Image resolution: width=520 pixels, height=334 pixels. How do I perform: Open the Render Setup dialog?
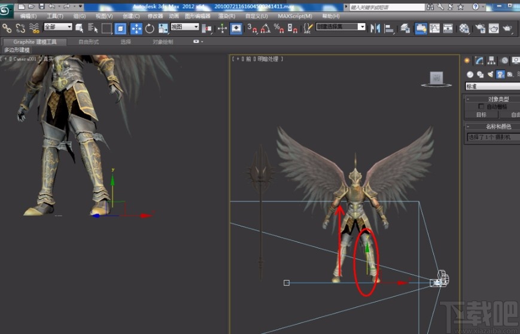480,29
